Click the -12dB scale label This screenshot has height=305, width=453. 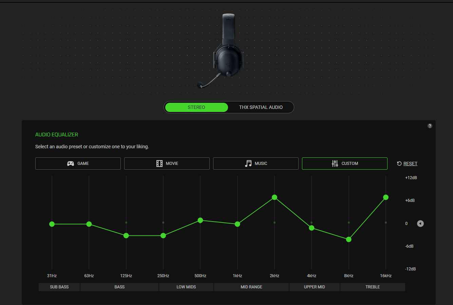coord(410,269)
